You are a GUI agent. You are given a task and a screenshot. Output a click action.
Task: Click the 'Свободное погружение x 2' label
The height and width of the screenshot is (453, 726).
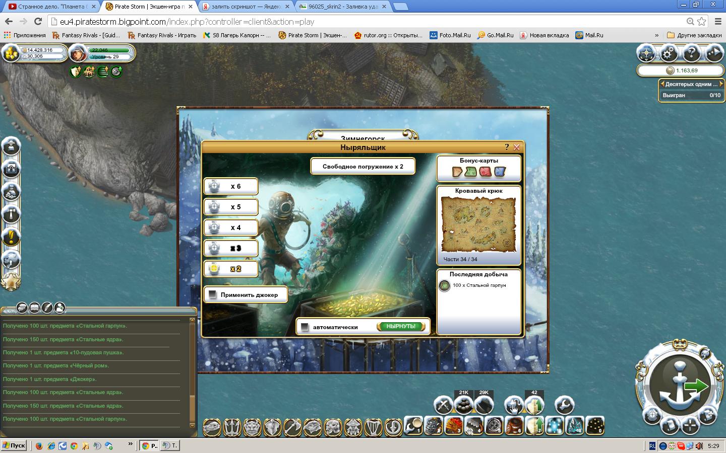click(x=363, y=166)
